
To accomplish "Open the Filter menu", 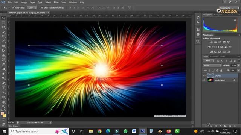I will coord(56,3).
